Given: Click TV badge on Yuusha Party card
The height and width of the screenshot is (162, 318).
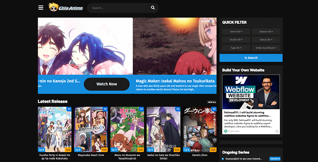Looking at the screenshot, I should click(x=69, y=109).
